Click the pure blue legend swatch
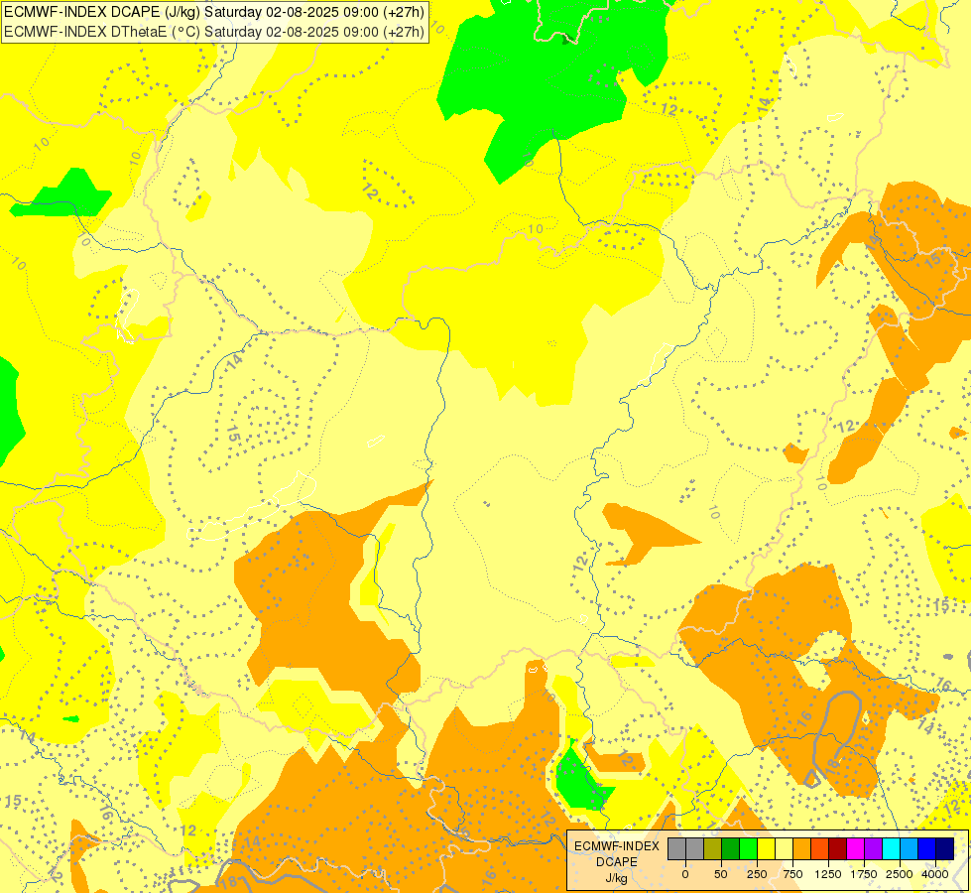The image size is (971, 893). click(927, 848)
